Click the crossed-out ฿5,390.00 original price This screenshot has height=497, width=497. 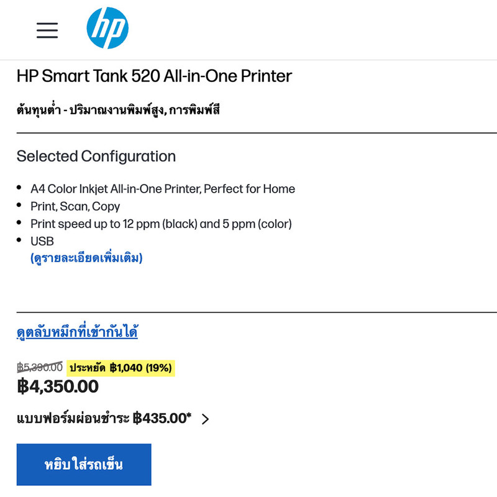(40, 367)
